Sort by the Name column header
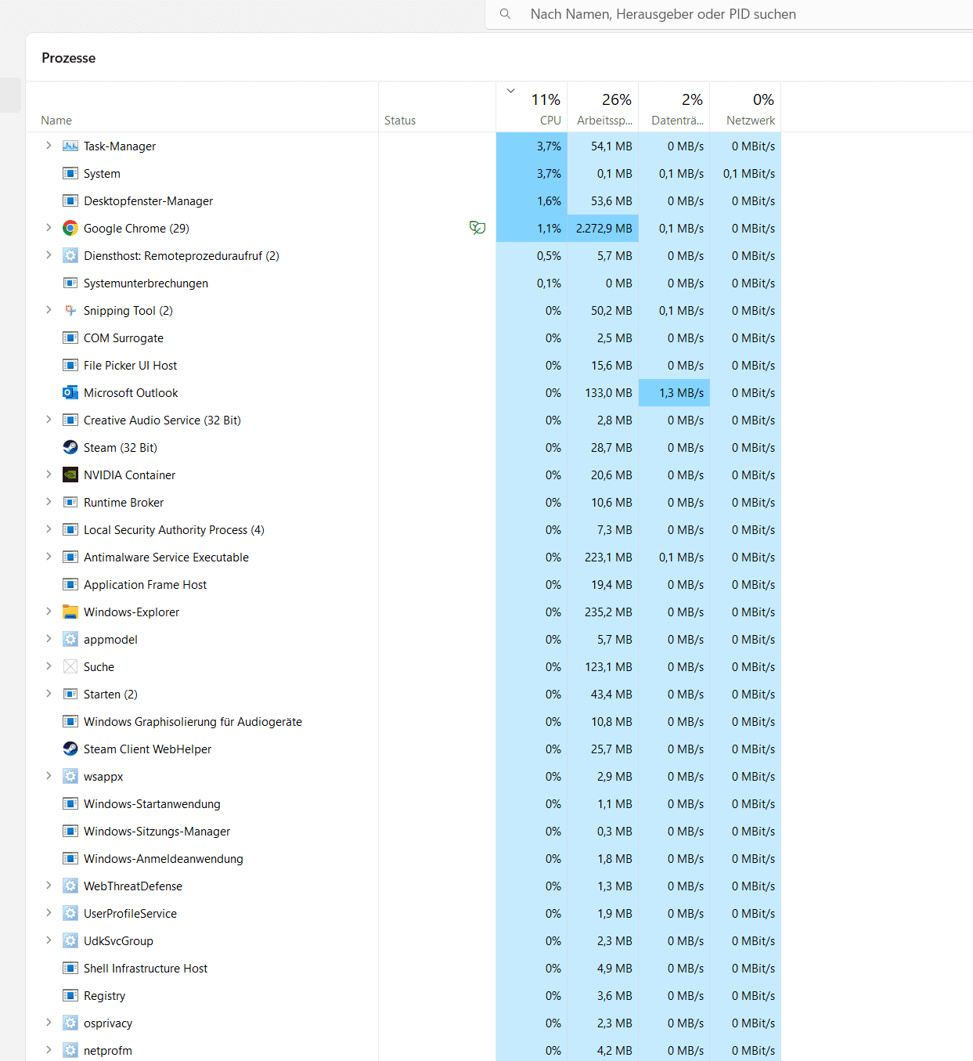This screenshot has height=1061, width=973. pyautogui.click(x=202, y=107)
